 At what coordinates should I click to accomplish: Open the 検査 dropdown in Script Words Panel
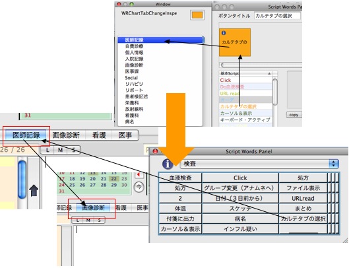pyautogui.click(x=259, y=164)
